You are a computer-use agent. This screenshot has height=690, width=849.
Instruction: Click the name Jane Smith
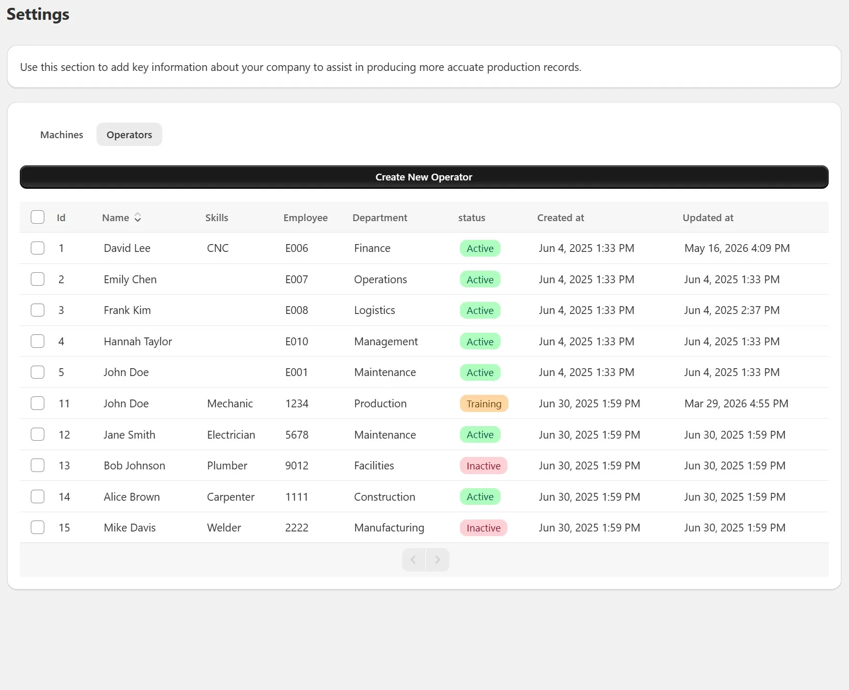(x=129, y=434)
